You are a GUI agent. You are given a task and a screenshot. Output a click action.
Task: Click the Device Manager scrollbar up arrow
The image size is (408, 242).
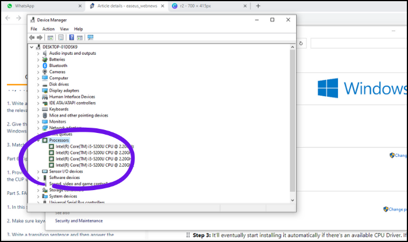click(293, 47)
